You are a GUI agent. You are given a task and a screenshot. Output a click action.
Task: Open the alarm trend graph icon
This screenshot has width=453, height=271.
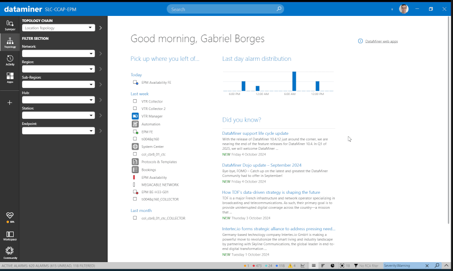pyautogui.click(x=303, y=266)
